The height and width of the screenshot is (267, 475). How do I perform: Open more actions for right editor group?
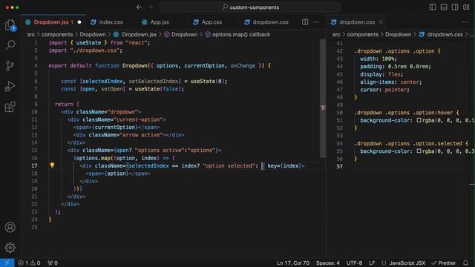point(465,22)
